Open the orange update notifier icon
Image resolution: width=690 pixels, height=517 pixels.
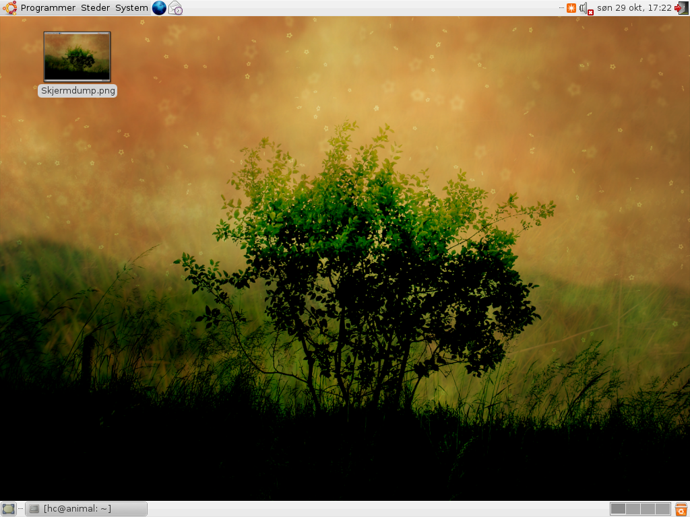571,8
